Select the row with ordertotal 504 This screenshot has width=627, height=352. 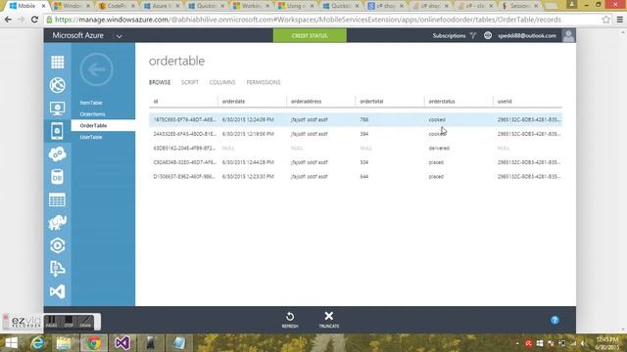click(356, 162)
